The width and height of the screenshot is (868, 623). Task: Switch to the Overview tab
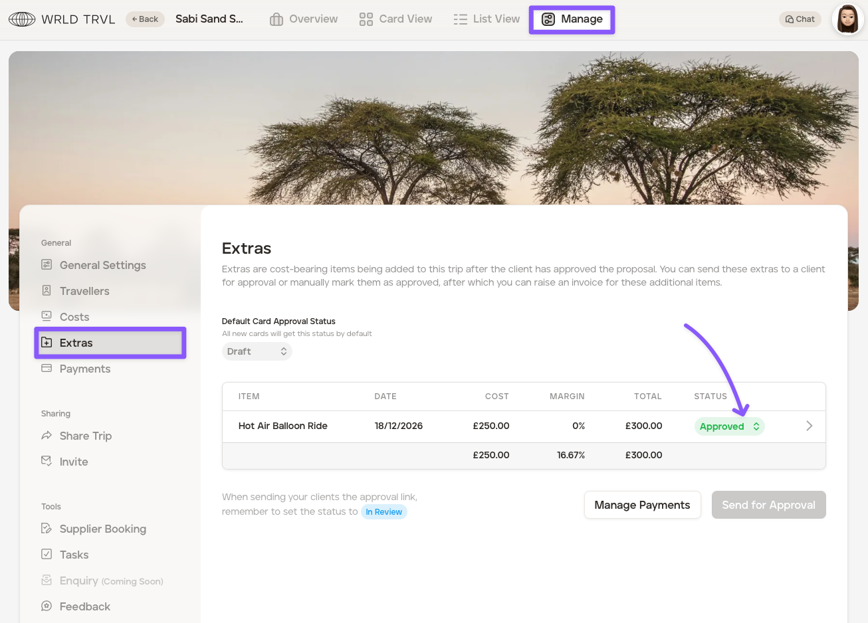point(304,19)
